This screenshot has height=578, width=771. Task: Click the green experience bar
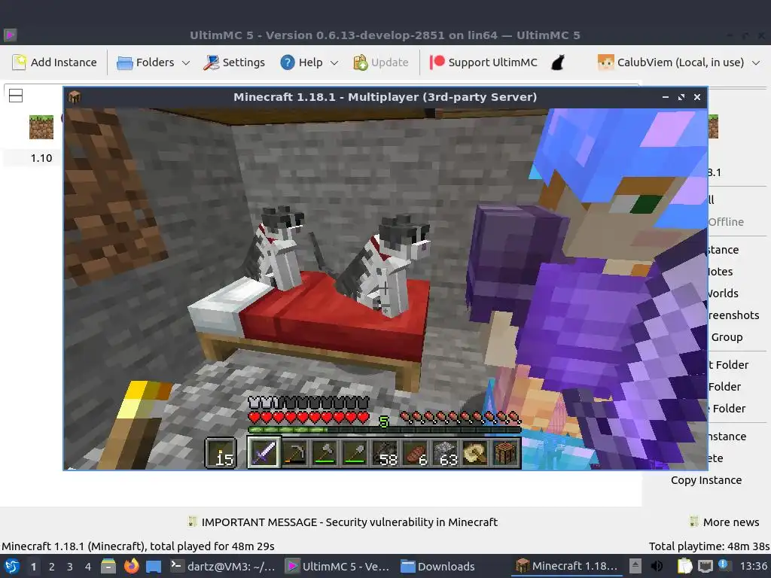(x=385, y=430)
